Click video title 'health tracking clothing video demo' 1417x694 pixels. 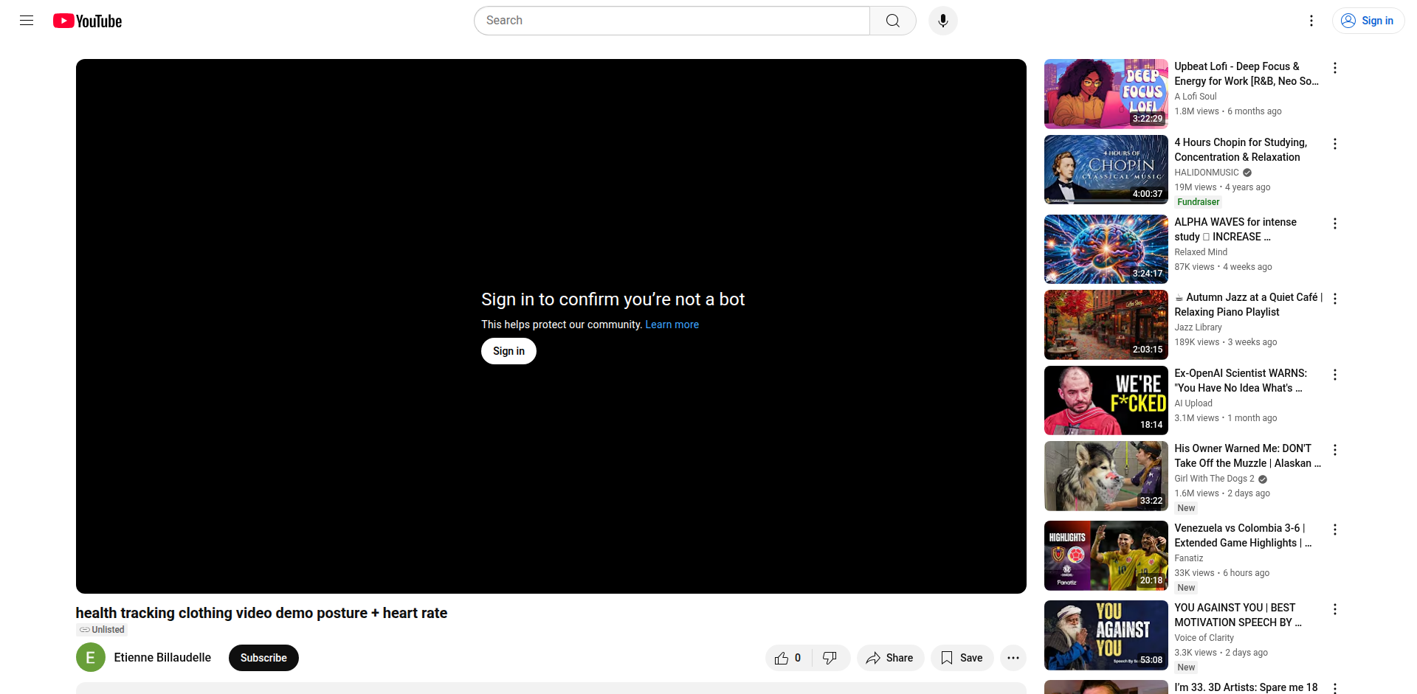click(x=261, y=613)
